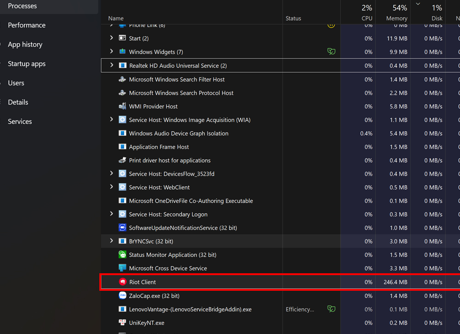Click the WMI Provider Host icon
The height and width of the screenshot is (334, 460).
point(122,106)
